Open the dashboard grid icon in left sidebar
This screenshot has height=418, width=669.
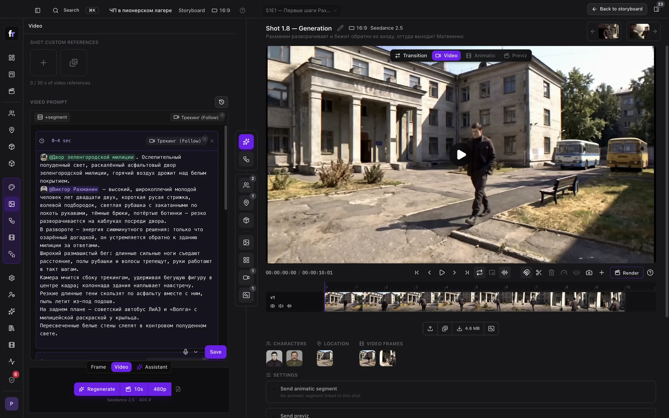pos(11,58)
